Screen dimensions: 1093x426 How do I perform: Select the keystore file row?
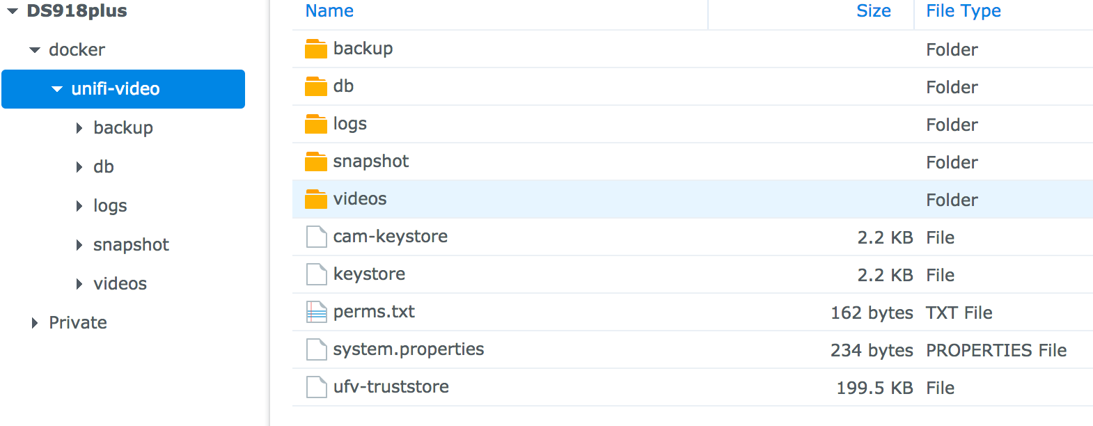click(x=693, y=274)
